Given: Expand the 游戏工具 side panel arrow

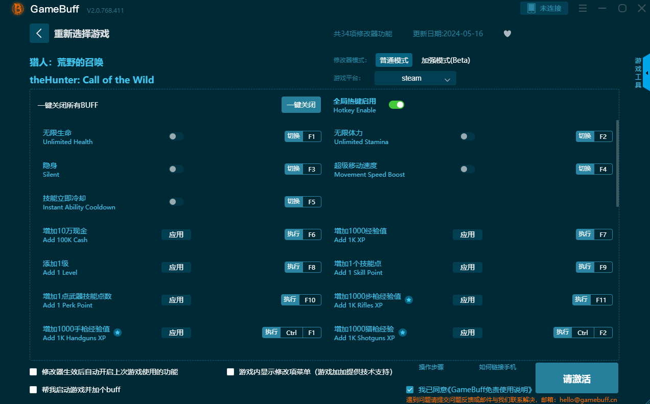Looking at the screenshot, I should (x=646, y=73).
